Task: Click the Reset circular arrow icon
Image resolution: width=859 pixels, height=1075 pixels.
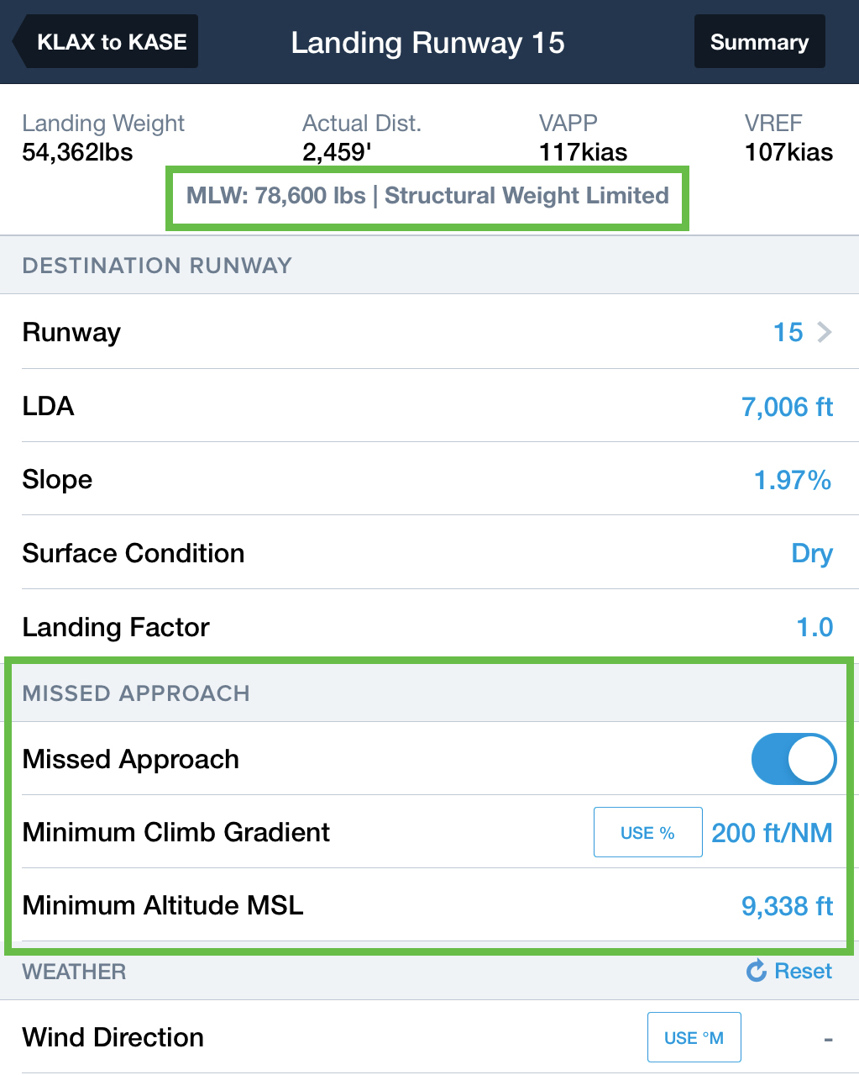Action: 757,971
